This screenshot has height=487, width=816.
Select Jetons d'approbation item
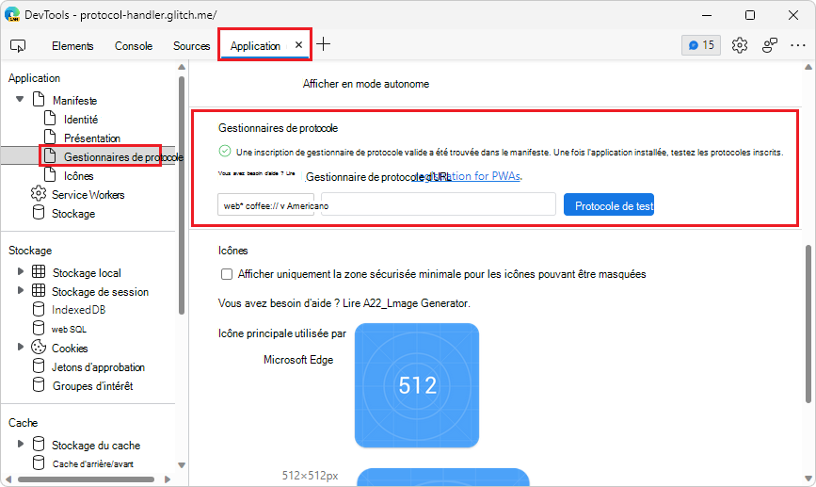click(98, 367)
